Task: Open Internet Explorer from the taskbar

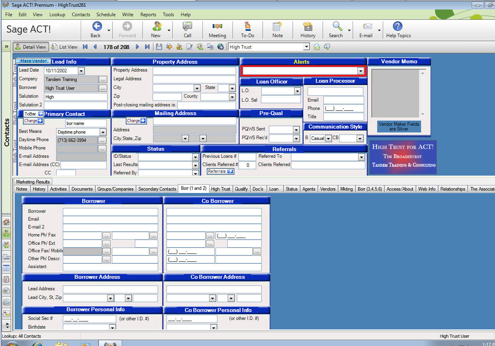Action: [38, 343]
